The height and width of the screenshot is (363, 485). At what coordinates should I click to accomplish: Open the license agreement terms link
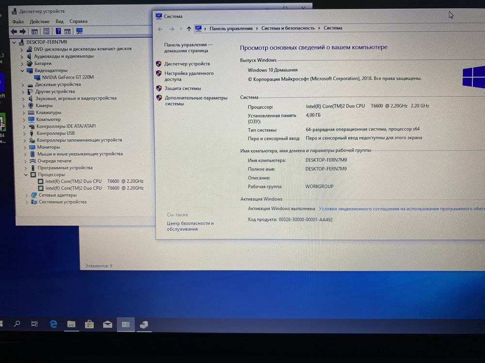(402, 209)
